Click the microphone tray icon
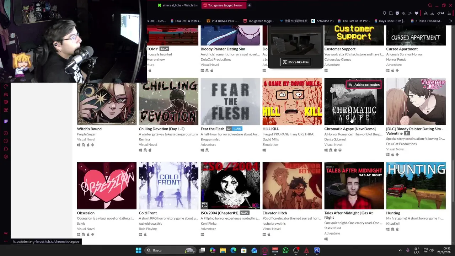The width and height of the screenshot is (455, 256). click(x=408, y=250)
